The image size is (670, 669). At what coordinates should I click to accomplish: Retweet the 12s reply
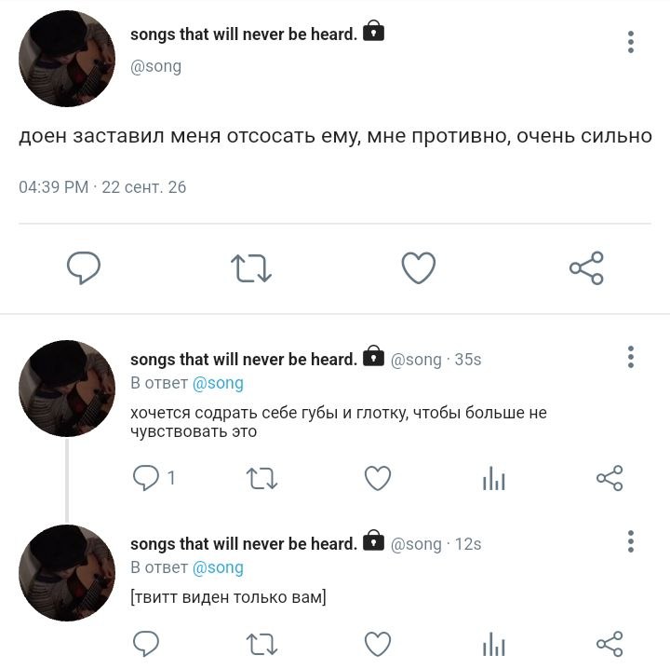[261, 644]
